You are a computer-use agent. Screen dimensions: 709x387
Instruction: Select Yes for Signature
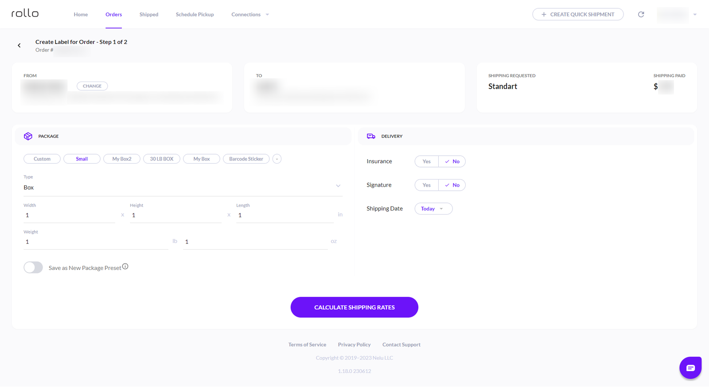tap(426, 185)
